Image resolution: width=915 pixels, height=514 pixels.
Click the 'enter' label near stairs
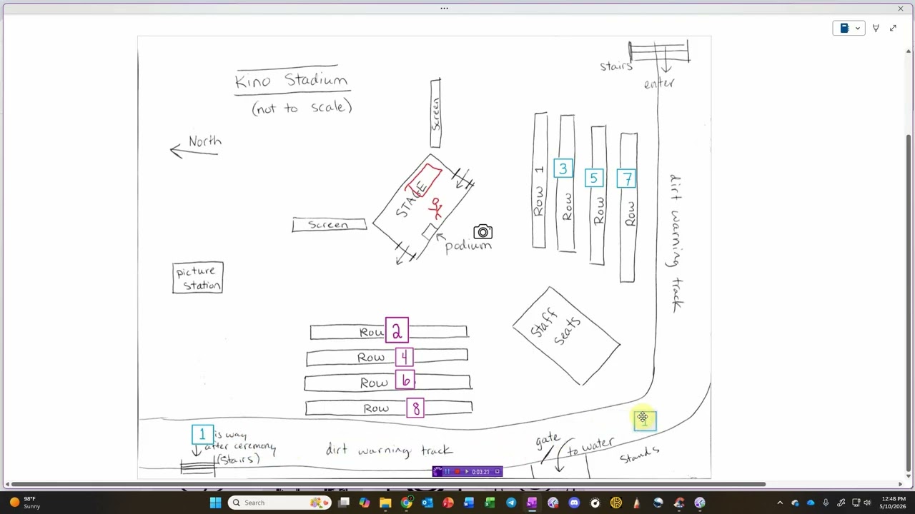(659, 84)
